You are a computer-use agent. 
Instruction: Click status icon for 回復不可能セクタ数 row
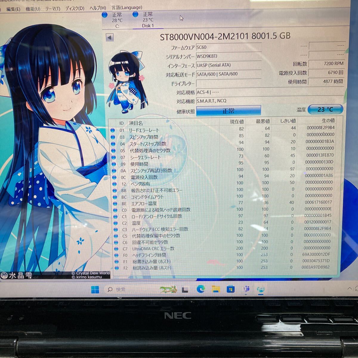point(116,243)
